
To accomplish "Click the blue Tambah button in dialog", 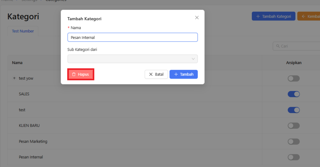I will pos(183,74).
